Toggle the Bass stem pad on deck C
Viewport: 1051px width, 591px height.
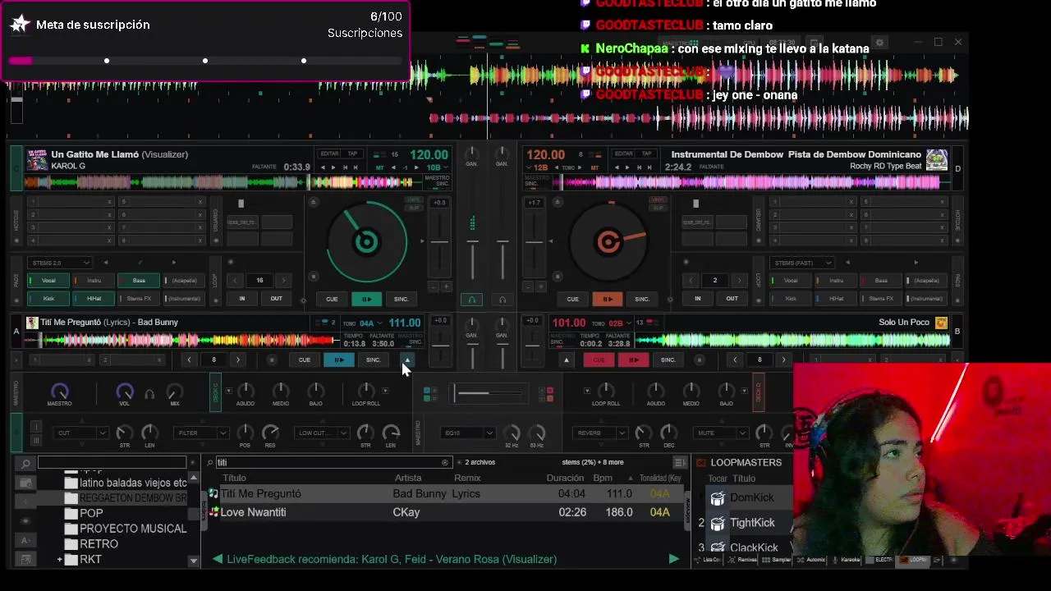[x=138, y=281]
